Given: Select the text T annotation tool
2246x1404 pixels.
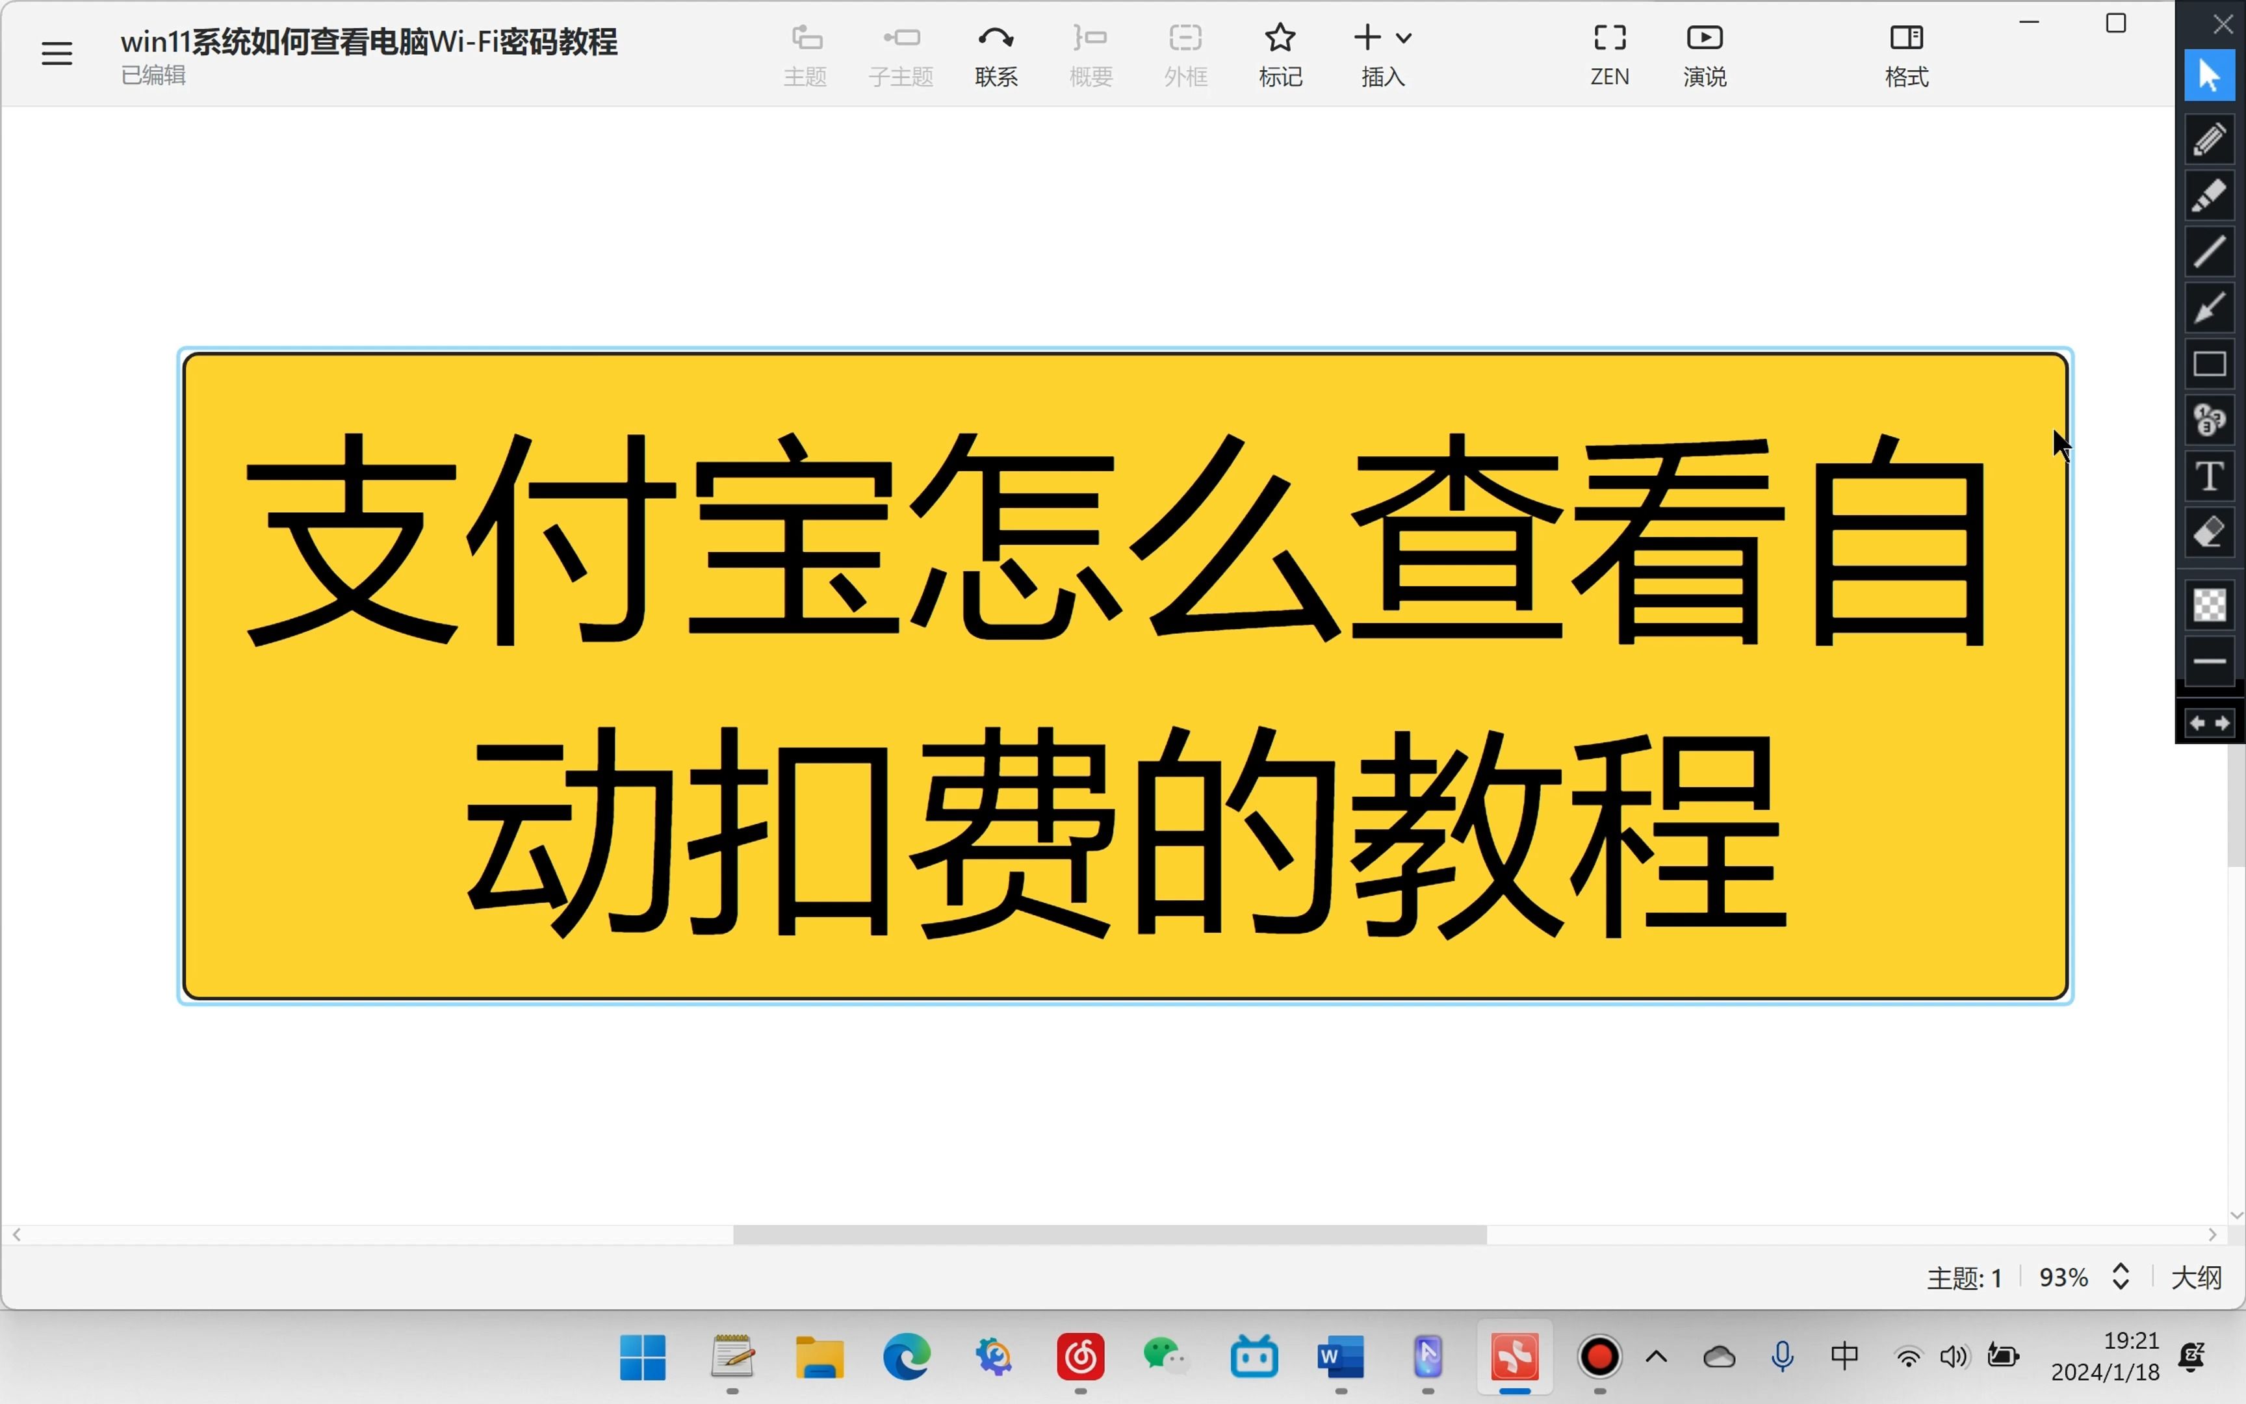Looking at the screenshot, I should point(2209,476).
